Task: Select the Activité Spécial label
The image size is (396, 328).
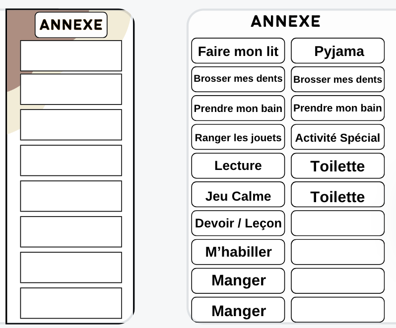Action: click(337, 137)
